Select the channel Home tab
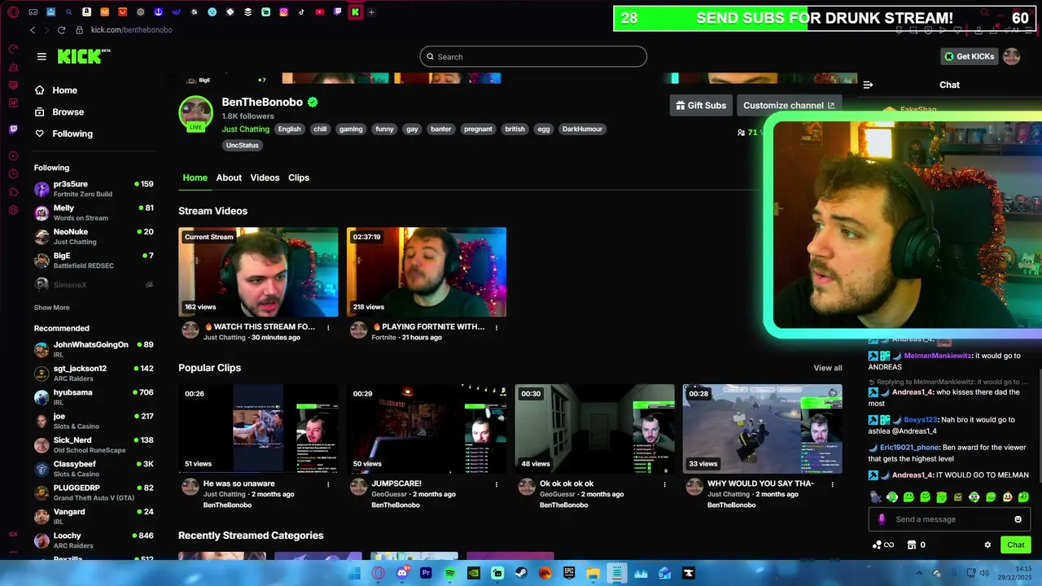The height and width of the screenshot is (586, 1042). click(195, 177)
